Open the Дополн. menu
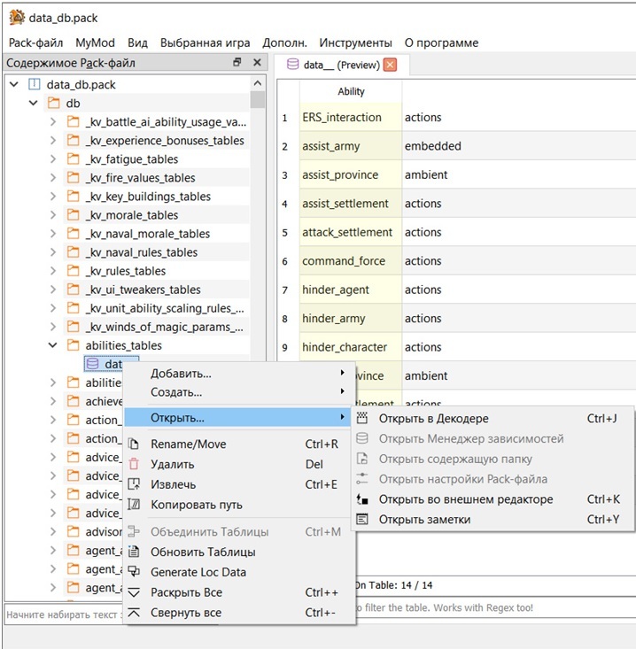 (284, 42)
